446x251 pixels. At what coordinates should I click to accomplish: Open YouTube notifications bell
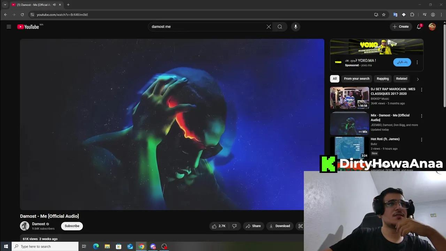coord(419,26)
